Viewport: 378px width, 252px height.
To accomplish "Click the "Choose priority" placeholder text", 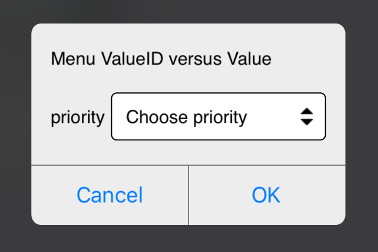I will point(187,116).
